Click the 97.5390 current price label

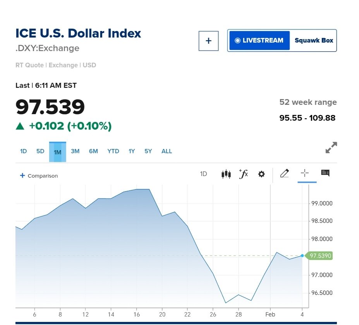point(321,256)
